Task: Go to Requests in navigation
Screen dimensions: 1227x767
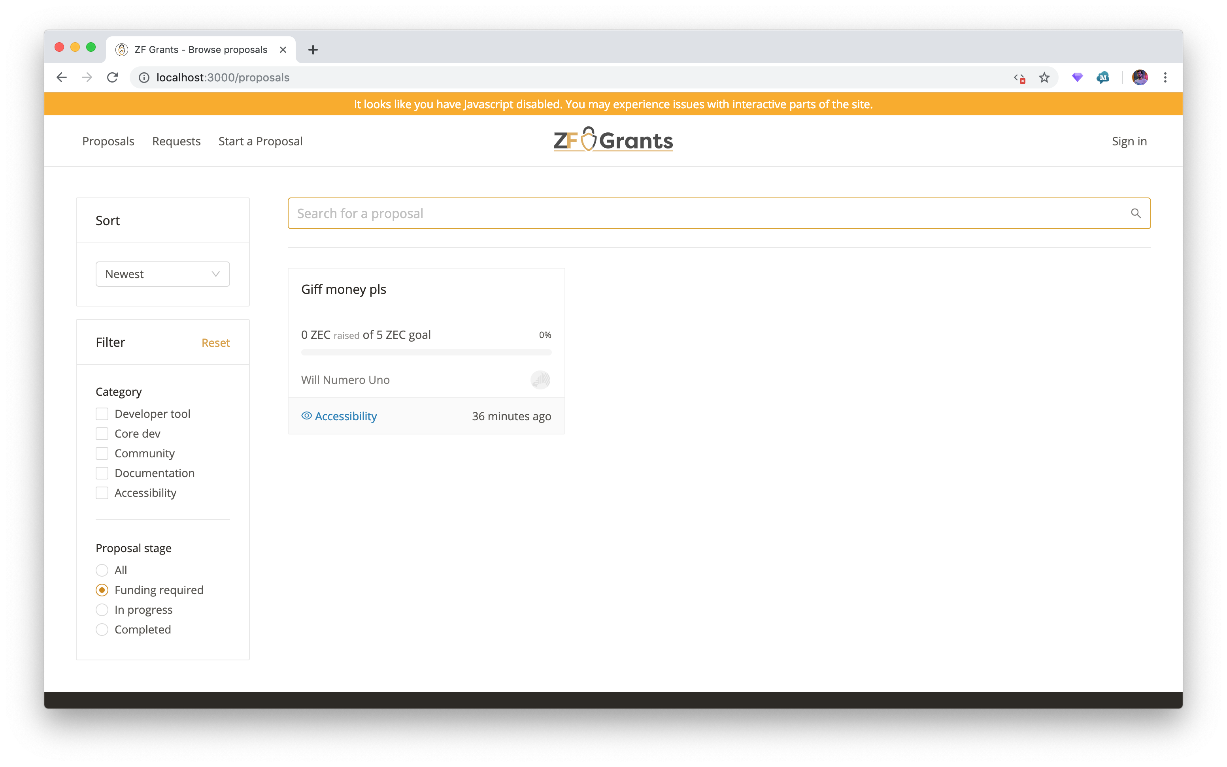Action: click(176, 141)
